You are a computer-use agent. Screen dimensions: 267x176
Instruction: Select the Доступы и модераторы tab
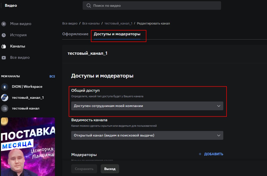117,34
